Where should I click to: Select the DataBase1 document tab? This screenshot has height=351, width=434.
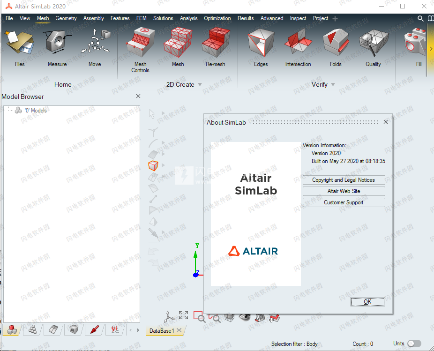pos(162,330)
